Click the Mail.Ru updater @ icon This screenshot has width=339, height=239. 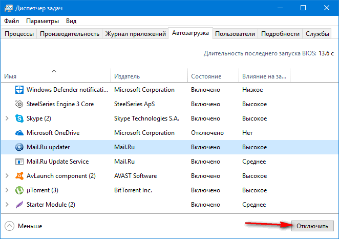click(x=19, y=147)
